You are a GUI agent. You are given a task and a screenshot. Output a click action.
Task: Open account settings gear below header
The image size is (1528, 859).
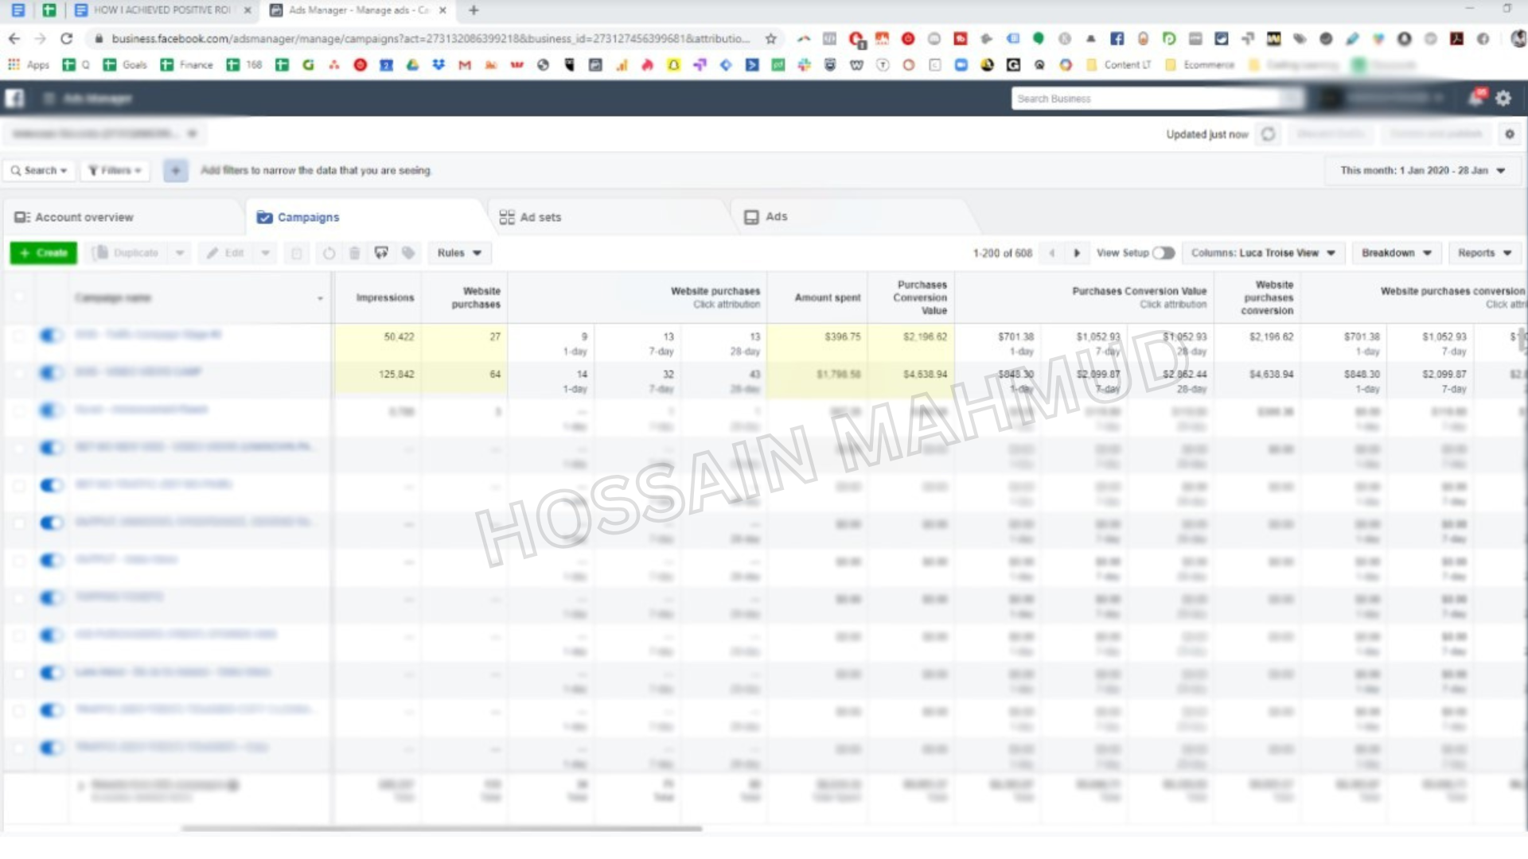(x=1510, y=134)
